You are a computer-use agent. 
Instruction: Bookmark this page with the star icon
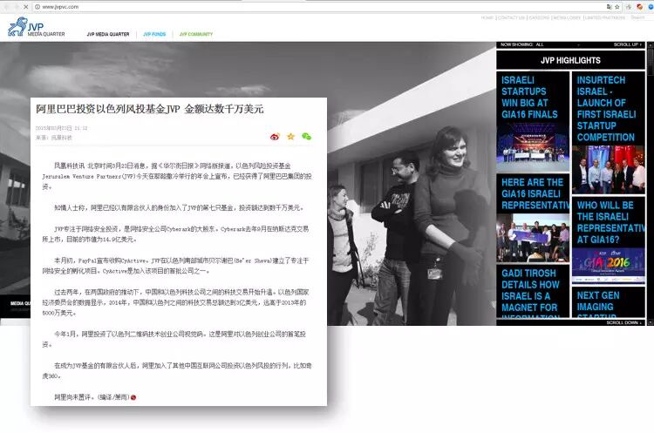pyautogui.click(x=617, y=7)
